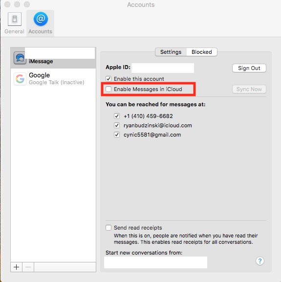Switch to the Settings tab

pos(171,52)
